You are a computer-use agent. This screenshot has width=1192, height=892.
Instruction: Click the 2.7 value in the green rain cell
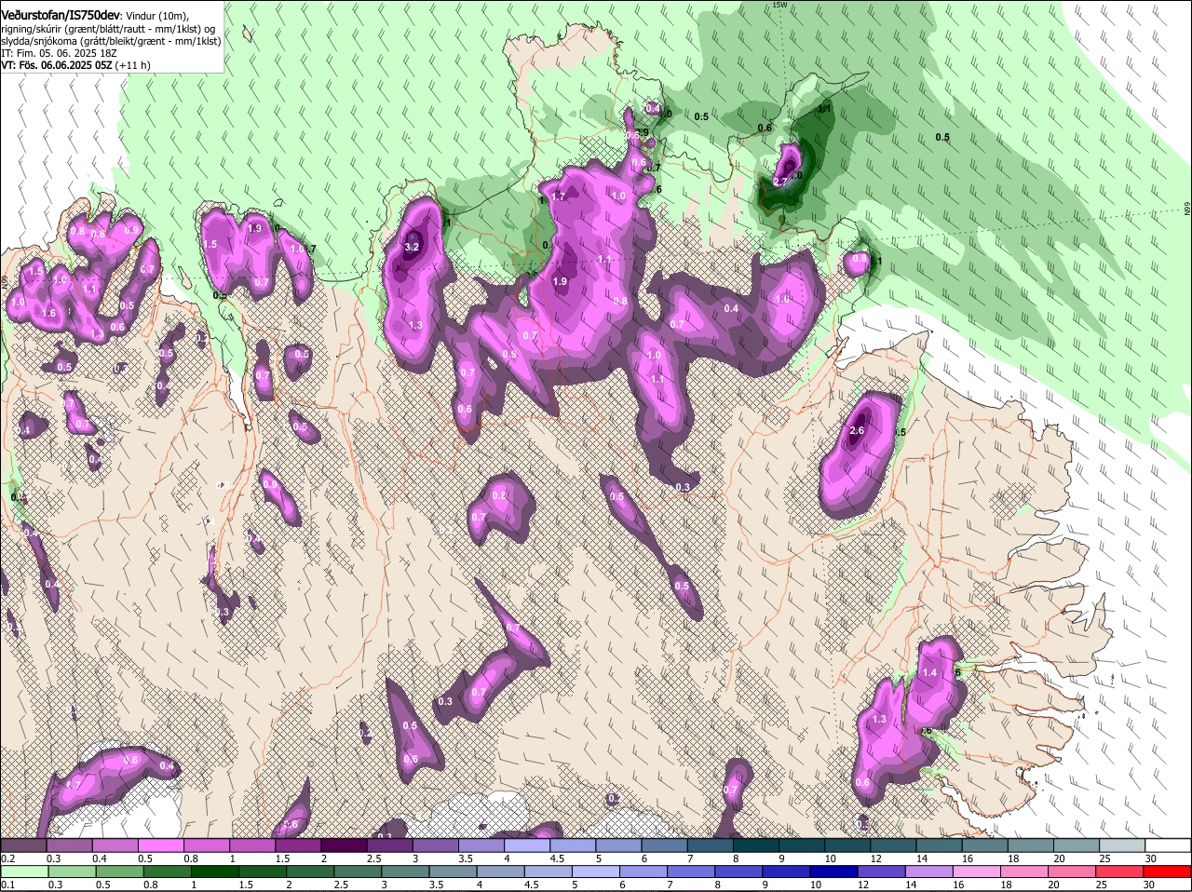point(780,182)
